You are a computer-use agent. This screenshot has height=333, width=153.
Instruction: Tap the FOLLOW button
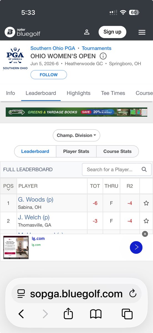pos(49,75)
